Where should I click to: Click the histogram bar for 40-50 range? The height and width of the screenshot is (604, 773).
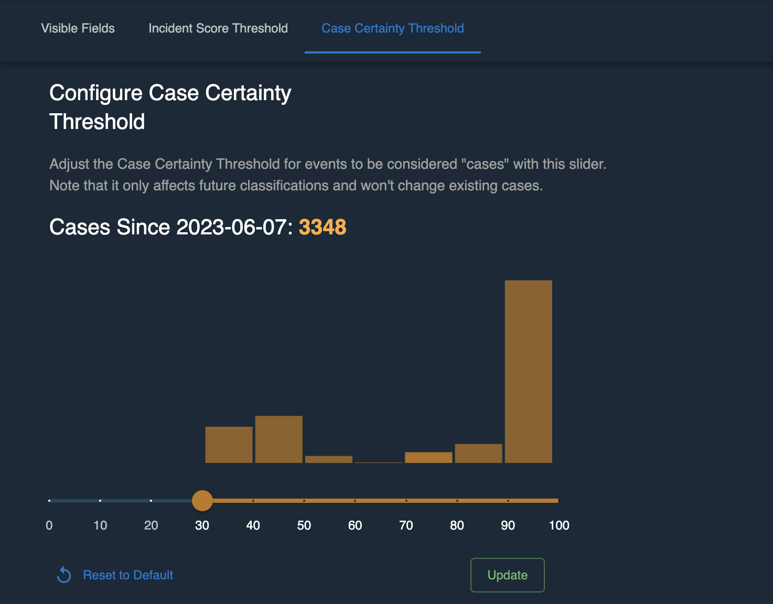(x=278, y=439)
